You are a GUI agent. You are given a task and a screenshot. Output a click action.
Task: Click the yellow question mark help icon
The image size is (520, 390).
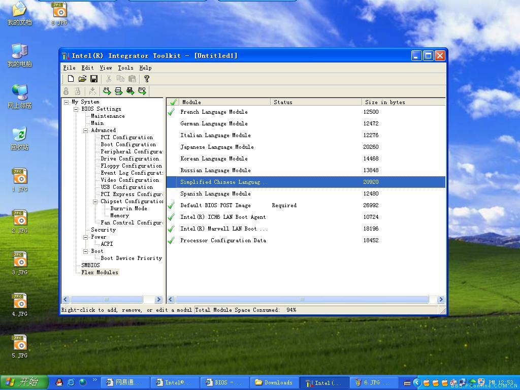point(147,79)
